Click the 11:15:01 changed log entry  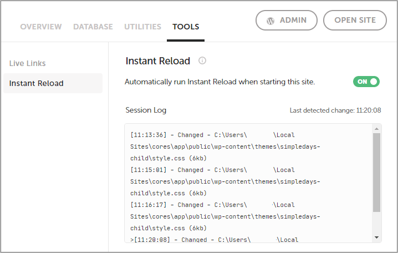(225, 181)
